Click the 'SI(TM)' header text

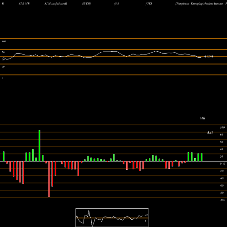86,4
